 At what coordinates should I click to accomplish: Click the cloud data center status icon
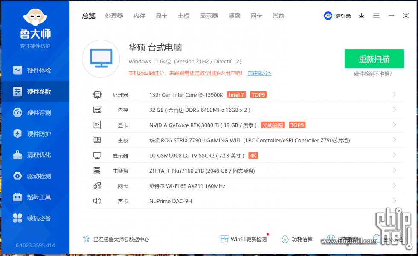click(86, 239)
